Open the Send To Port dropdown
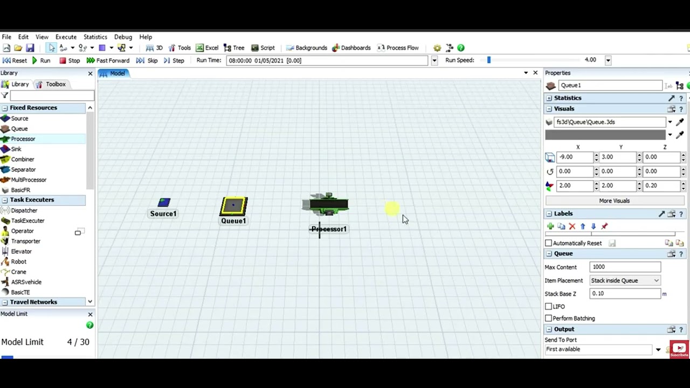This screenshot has height=388, width=690. (658, 350)
